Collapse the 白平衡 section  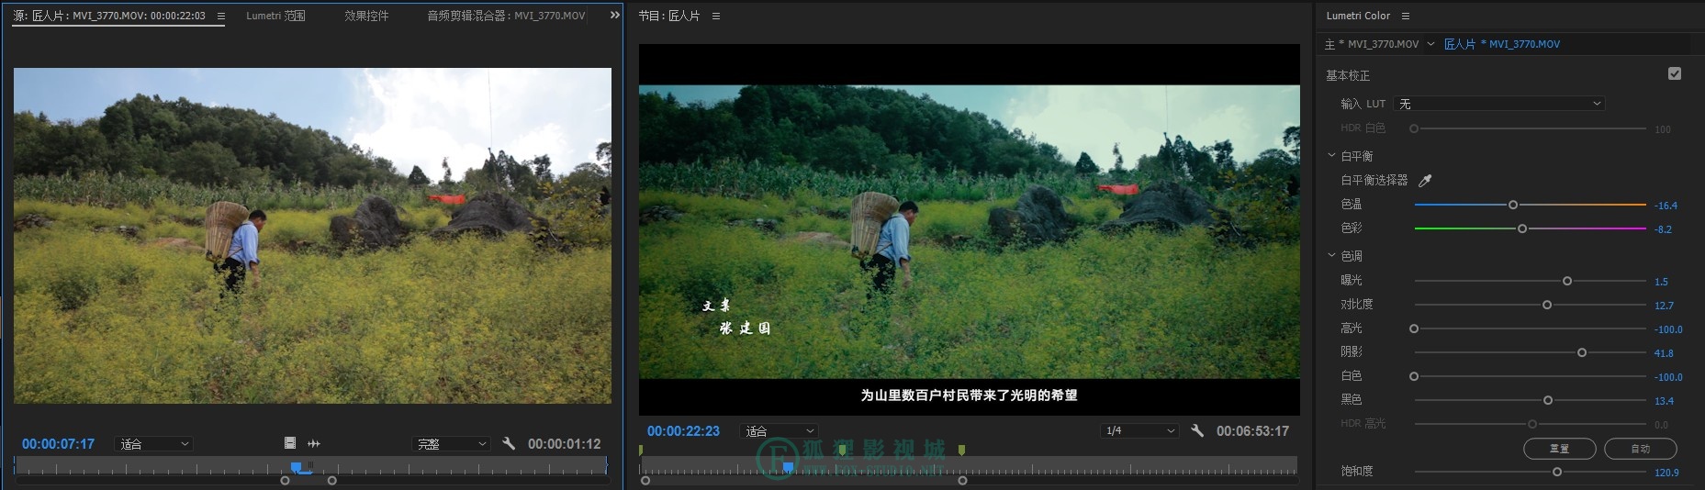click(x=1331, y=156)
